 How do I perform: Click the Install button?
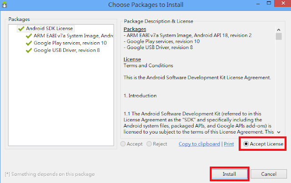tap(229, 174)
